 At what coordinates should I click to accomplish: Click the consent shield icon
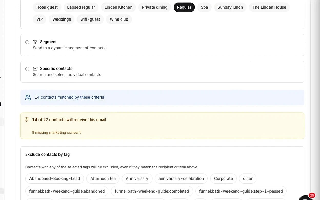(26, 119)
